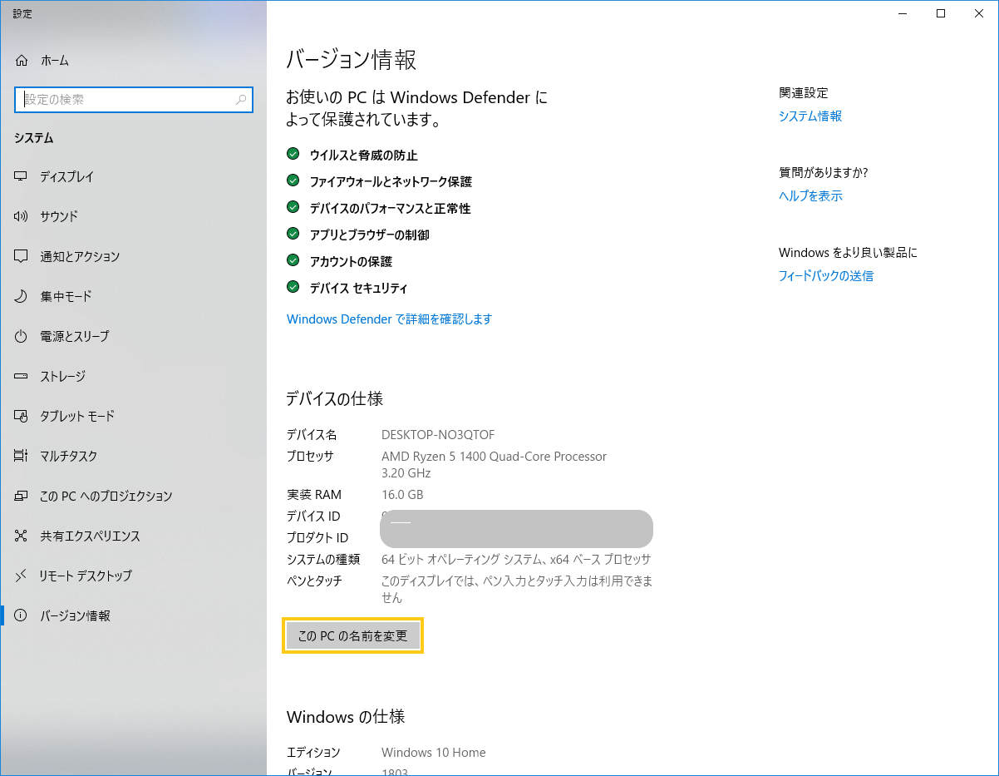This screenshot has height=776, width=999.
Task: Click the マルチタスク icon
Action: (x=22, y=456)
